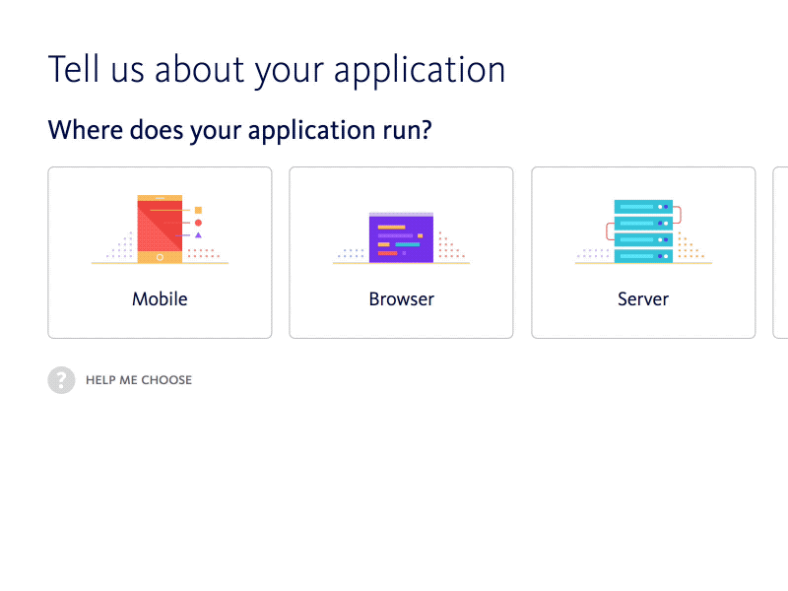The width and height of the screenshot is (788, 591).
Task: Open the HELP ME CHOOSE helper
Action: click(x=138, y=379)
